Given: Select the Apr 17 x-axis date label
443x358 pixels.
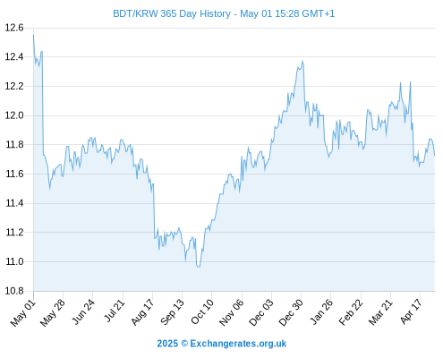Looking at the screenshot, I should click(411, 311).
